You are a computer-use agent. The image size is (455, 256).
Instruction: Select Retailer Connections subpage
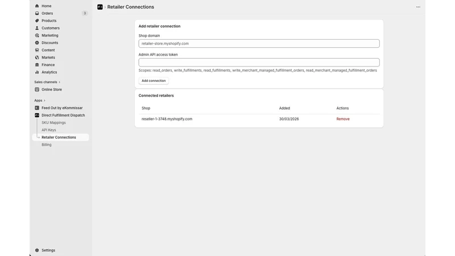click(60, 137)
